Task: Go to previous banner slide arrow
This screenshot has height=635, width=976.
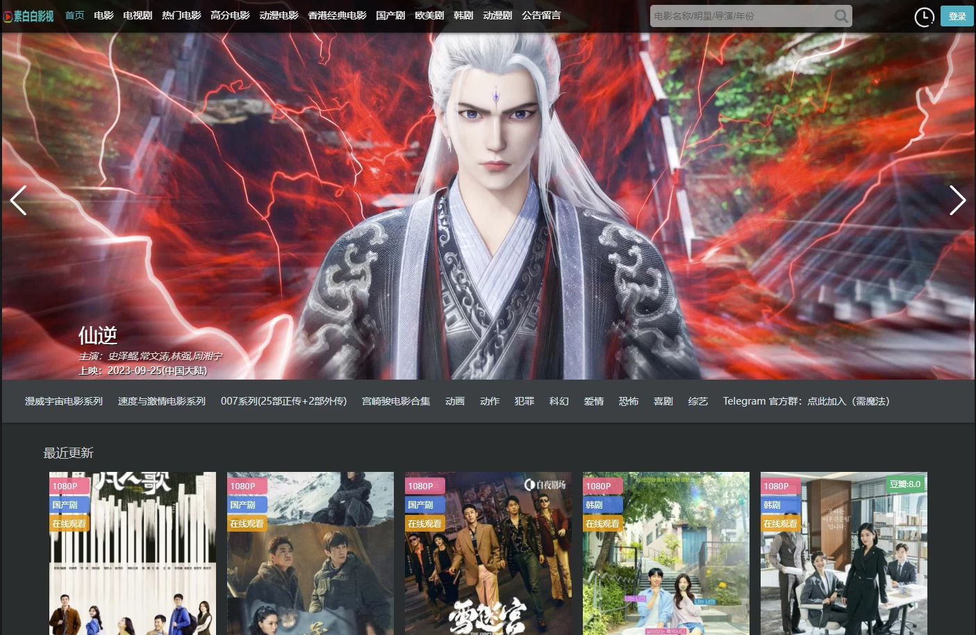Action: [19, 201]
